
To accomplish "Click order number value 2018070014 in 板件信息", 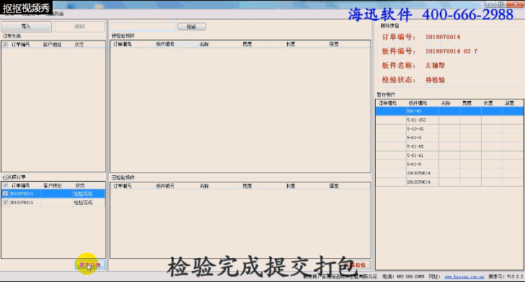I will coord(443,37).
